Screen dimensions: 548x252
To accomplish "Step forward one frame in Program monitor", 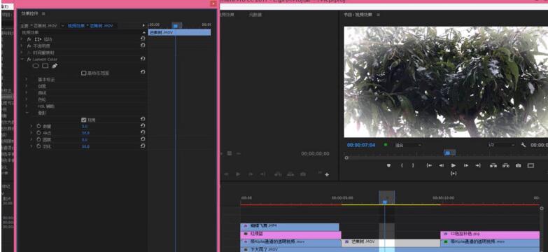I will click(x=466, y=166).
